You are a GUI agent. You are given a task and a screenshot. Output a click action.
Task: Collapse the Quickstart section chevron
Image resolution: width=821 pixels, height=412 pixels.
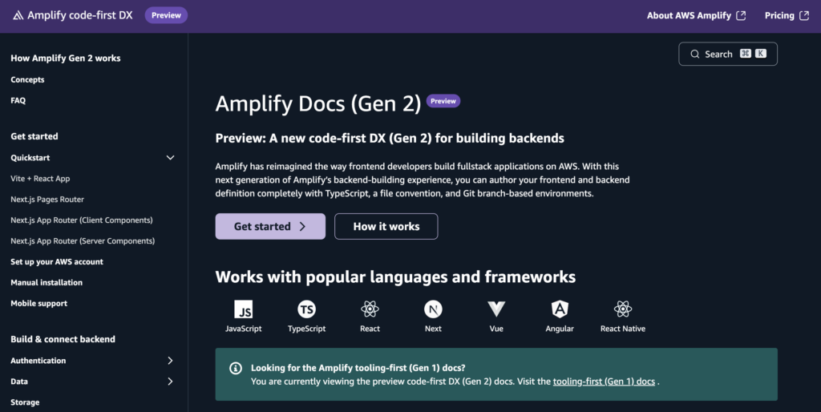(170, 158)
